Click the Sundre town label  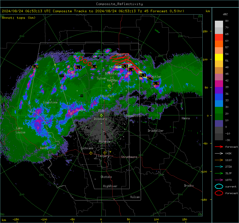80,110
